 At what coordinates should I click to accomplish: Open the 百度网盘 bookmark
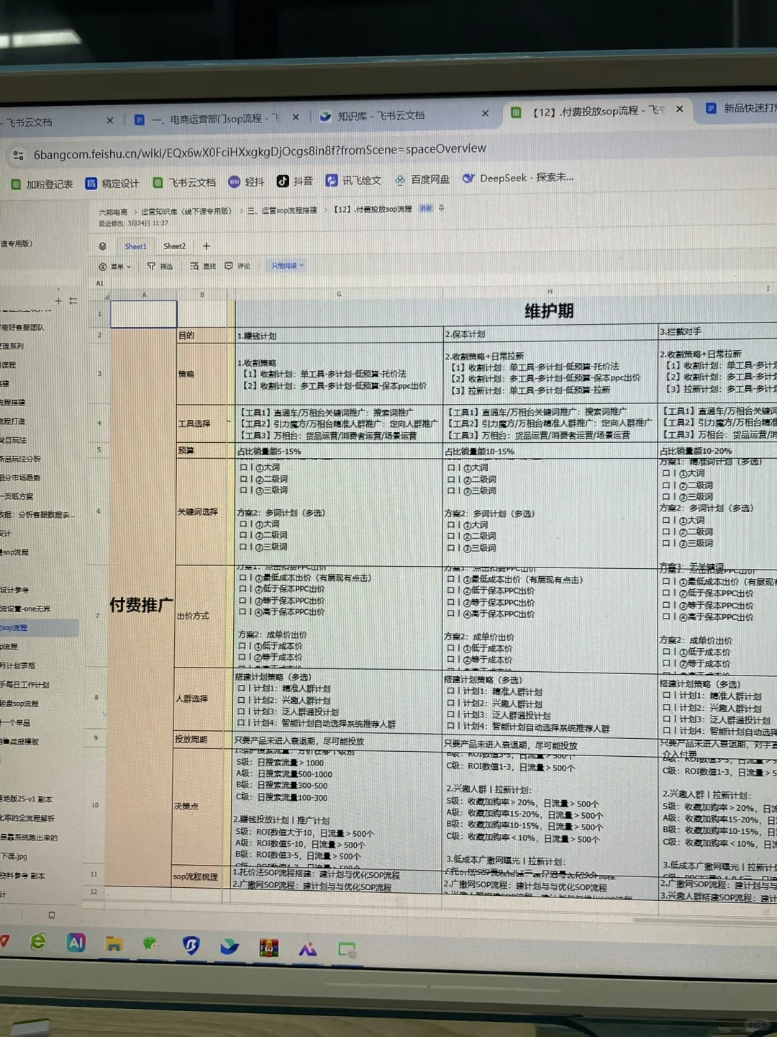click(421, 179)
